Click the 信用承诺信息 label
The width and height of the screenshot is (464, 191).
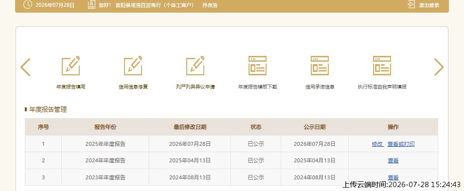point(320,87)
